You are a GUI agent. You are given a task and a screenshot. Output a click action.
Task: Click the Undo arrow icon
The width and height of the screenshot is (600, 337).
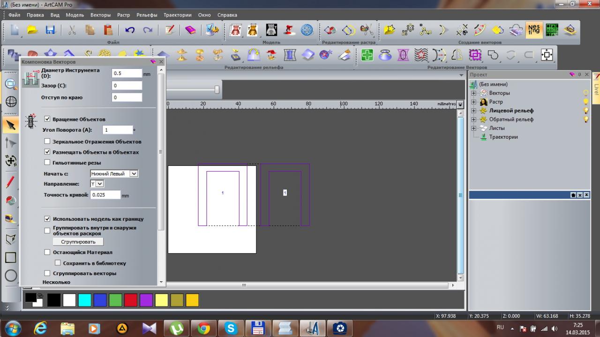[130, 30]
